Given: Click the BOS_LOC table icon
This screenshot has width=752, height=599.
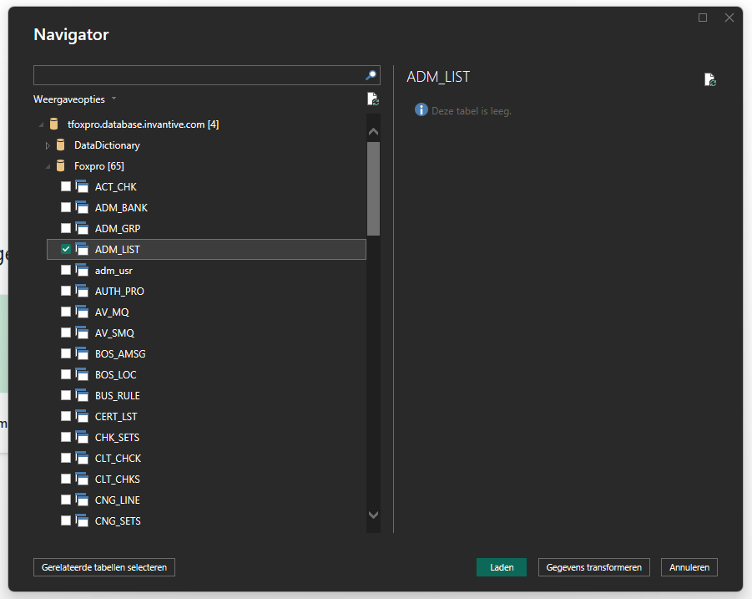Looking at the screenshot, I should (82, 375).
